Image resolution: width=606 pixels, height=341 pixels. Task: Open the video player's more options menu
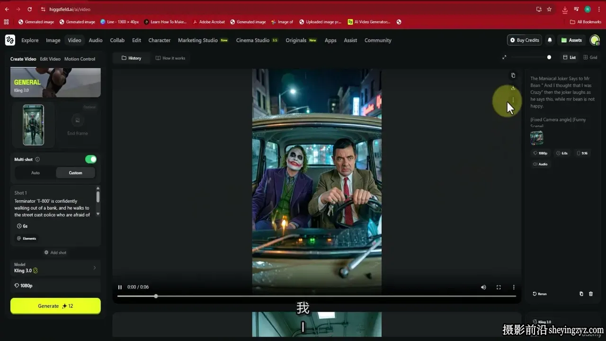(x=514, y=287)
